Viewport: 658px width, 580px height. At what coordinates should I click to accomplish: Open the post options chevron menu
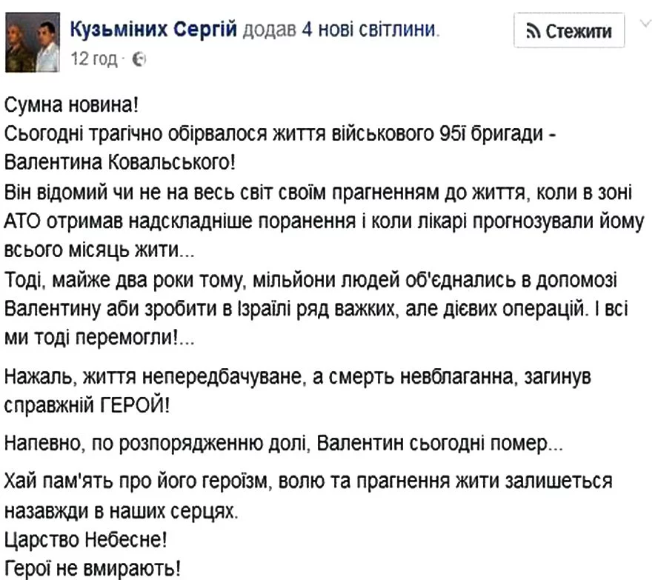pyautogui.click(x=646, y=24)
